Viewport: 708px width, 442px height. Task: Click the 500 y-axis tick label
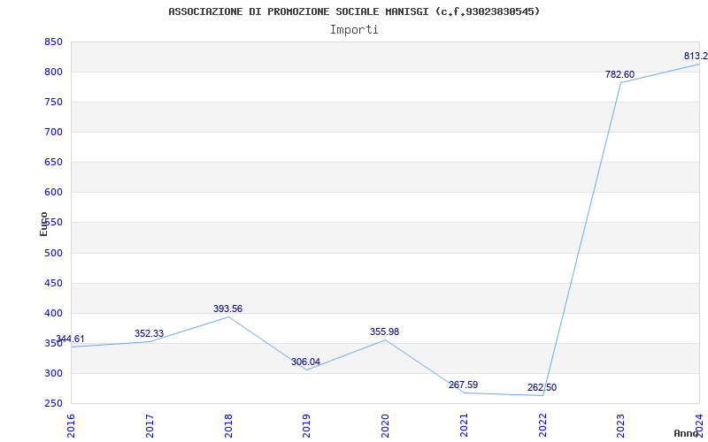coord(53,253)
